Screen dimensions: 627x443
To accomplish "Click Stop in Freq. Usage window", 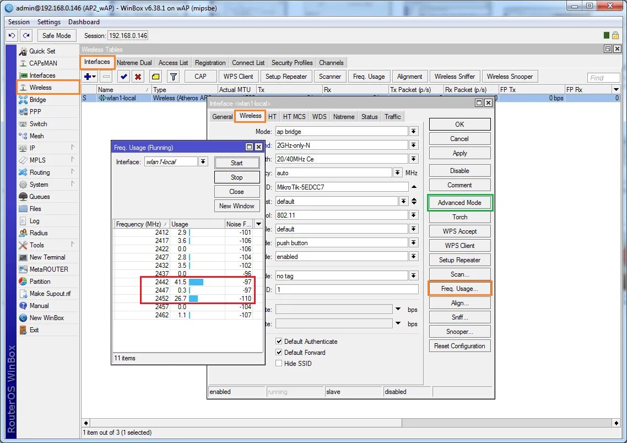I will 237,177.
